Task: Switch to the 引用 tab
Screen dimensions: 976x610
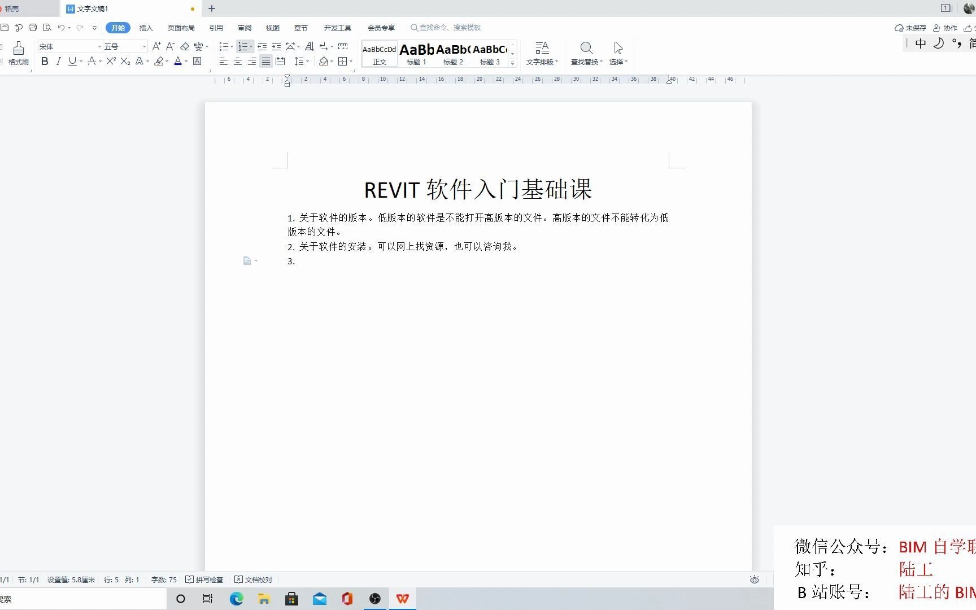Action: click(216, 28)
